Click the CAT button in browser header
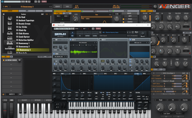 pos(42,14)
